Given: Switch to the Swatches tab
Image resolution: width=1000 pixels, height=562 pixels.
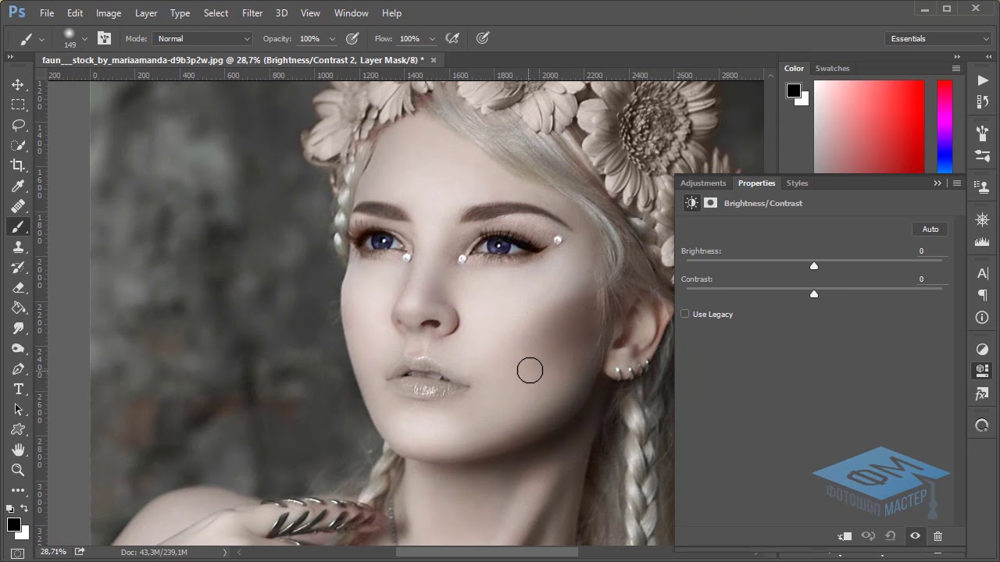Looking at the screenshot, I should (x=832, y=69).
